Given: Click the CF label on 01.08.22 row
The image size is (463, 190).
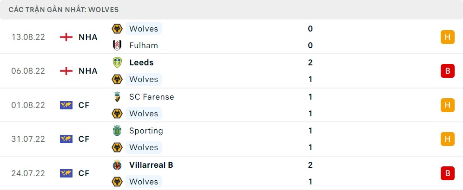Looking at the screenshot, I should (x=84, y=105).
